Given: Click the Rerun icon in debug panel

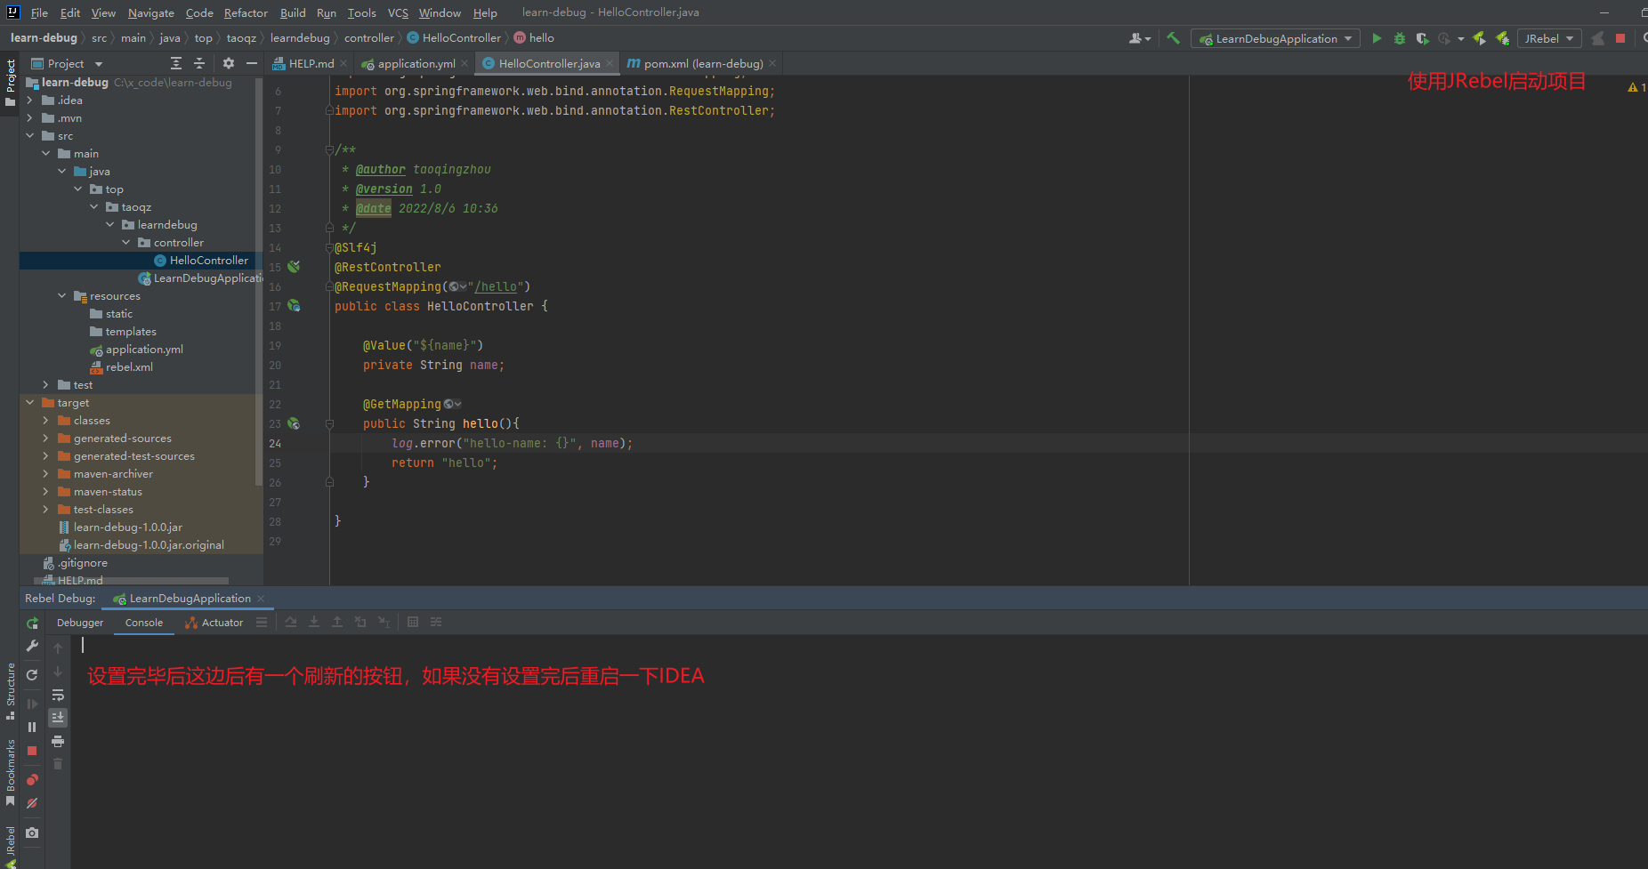Looking at the screenshot, I should click(x=32, y=623).
